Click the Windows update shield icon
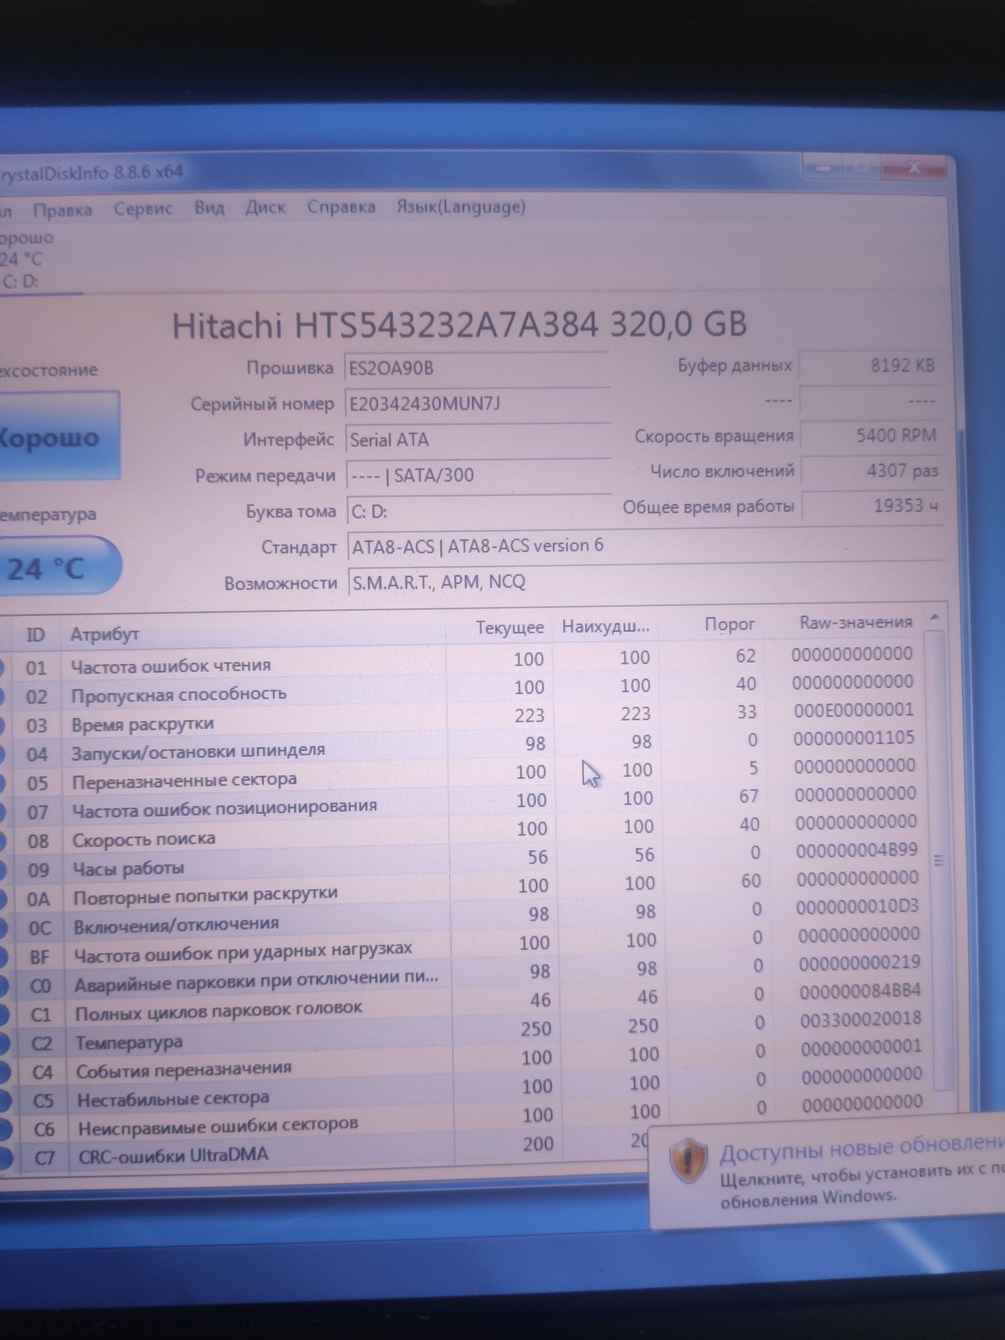 (x=688, y=1161)
